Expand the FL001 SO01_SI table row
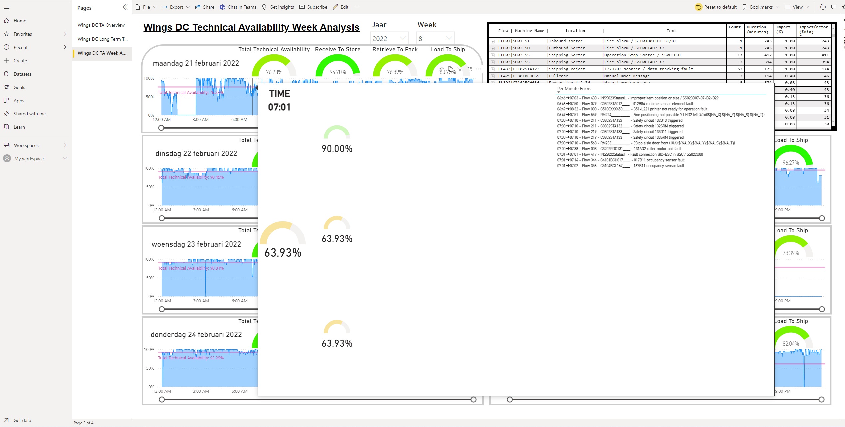Screen dimensions: 845x427 [x=493, y=41]
